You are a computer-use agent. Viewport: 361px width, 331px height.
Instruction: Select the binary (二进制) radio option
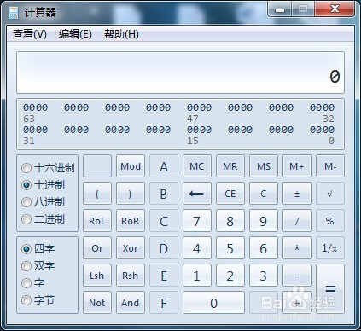click(x=43, y=219)
